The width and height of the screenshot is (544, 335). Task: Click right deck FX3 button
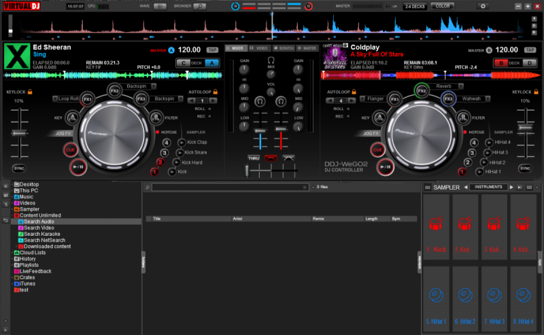[x=448, y=99]
